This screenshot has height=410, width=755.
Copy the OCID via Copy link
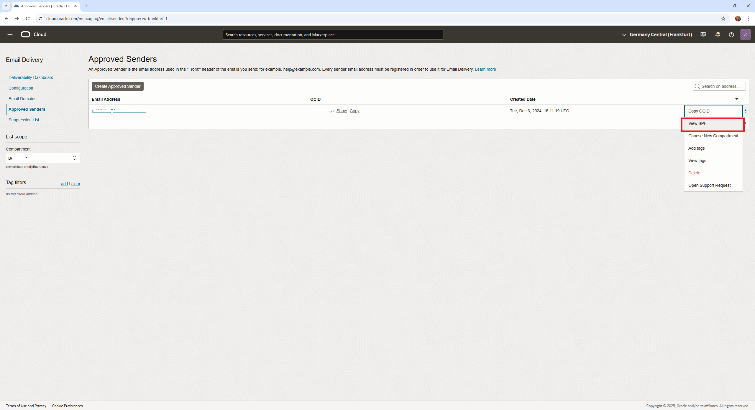pyautogui.click(x=354, y=111)
